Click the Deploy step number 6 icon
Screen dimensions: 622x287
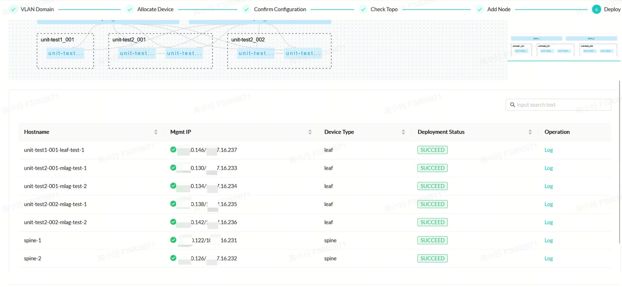tap(596, 9)
